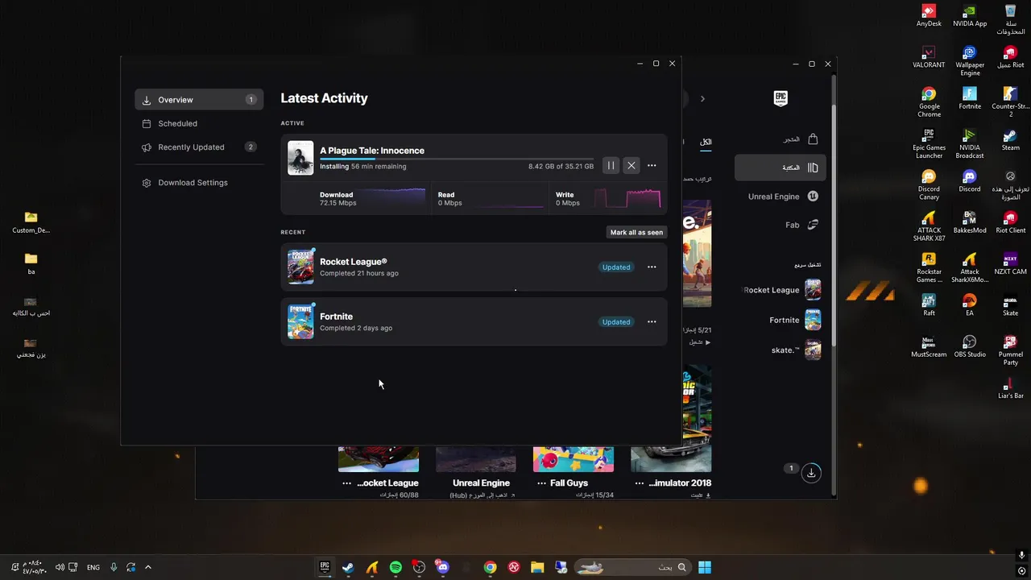Open Liar's Bar desktop shortcut
Screen dimensions: 1031x580
1010,387
